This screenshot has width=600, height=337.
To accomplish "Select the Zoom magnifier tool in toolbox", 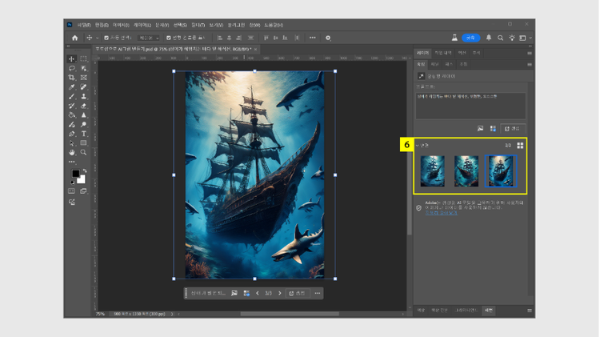I will point(83,152).
